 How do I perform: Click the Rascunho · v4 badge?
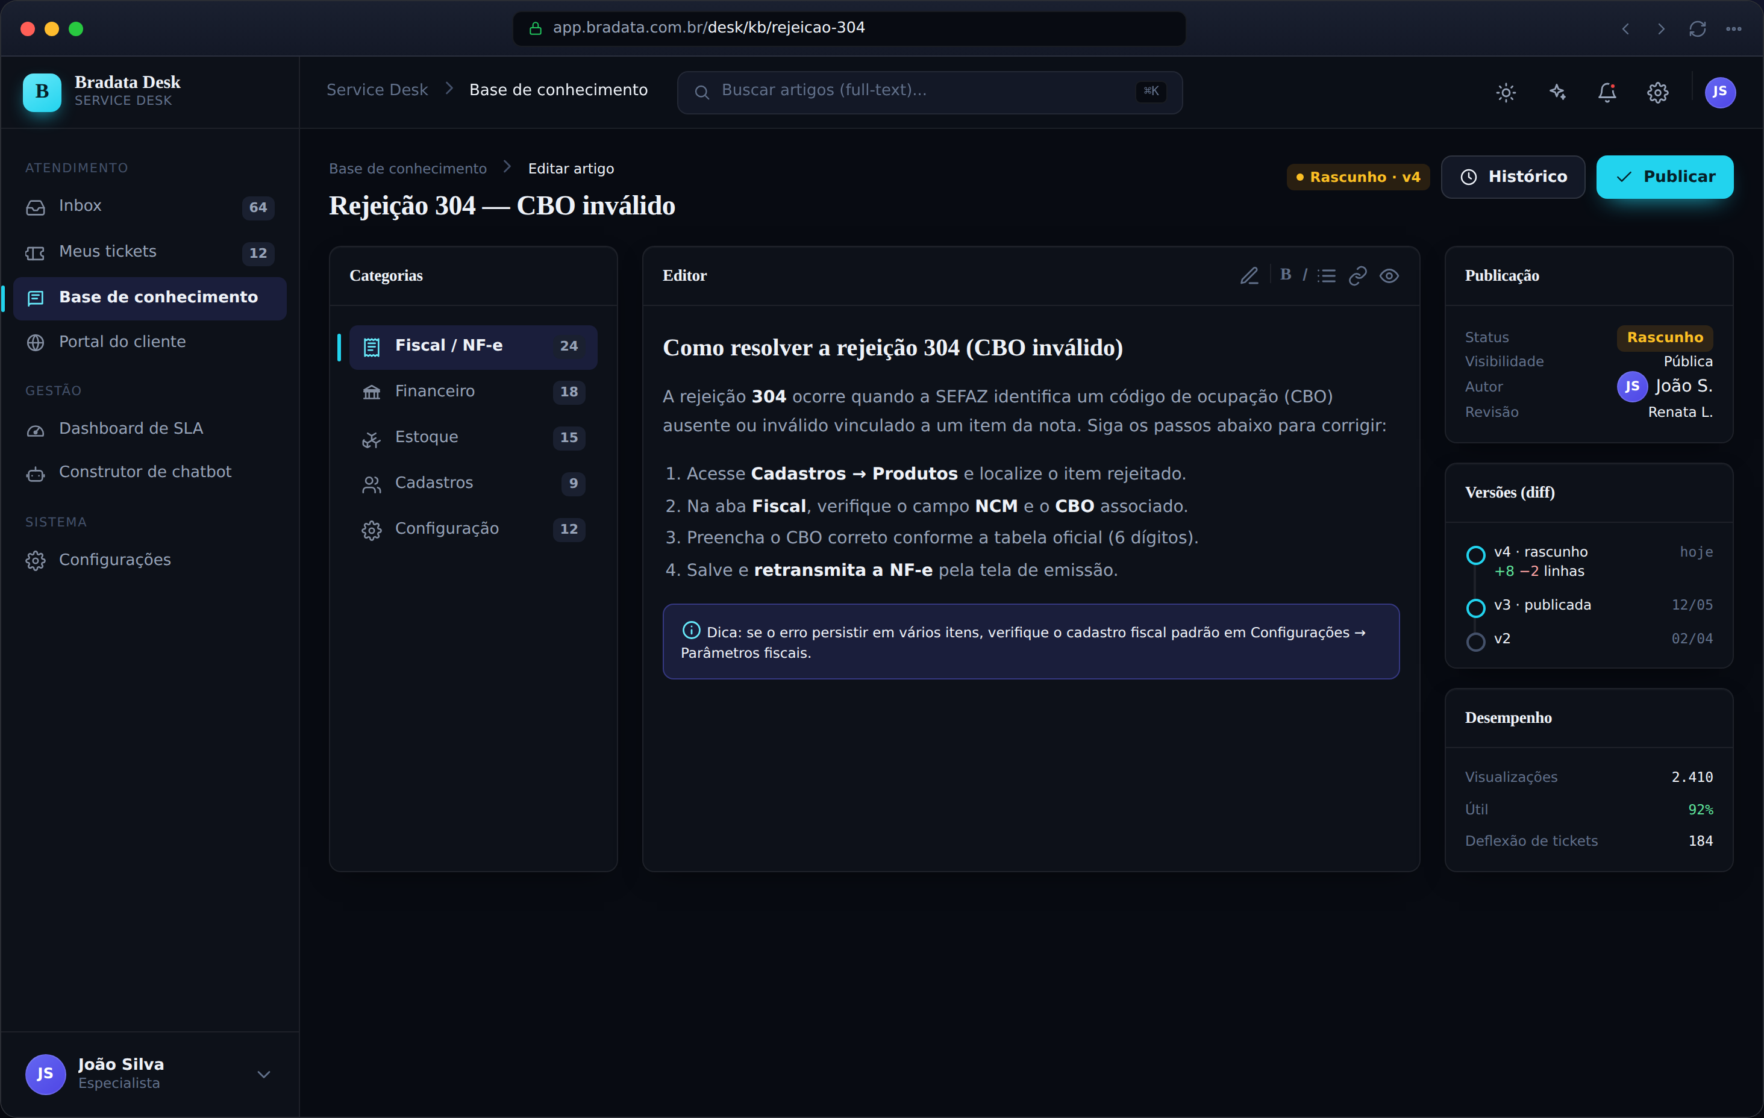(x=1357, y=176)
